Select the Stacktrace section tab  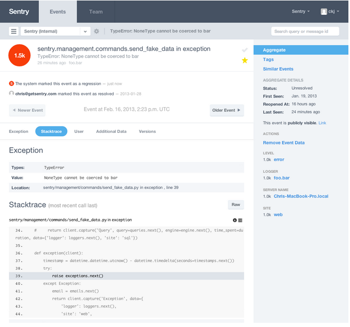point(51,131)
